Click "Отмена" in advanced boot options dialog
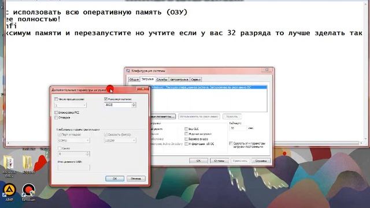Viewport: 370px width, 208px height. (136, 179)
